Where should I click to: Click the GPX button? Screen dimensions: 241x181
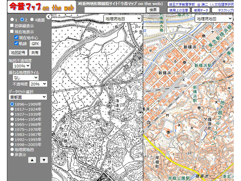(35, 44)
